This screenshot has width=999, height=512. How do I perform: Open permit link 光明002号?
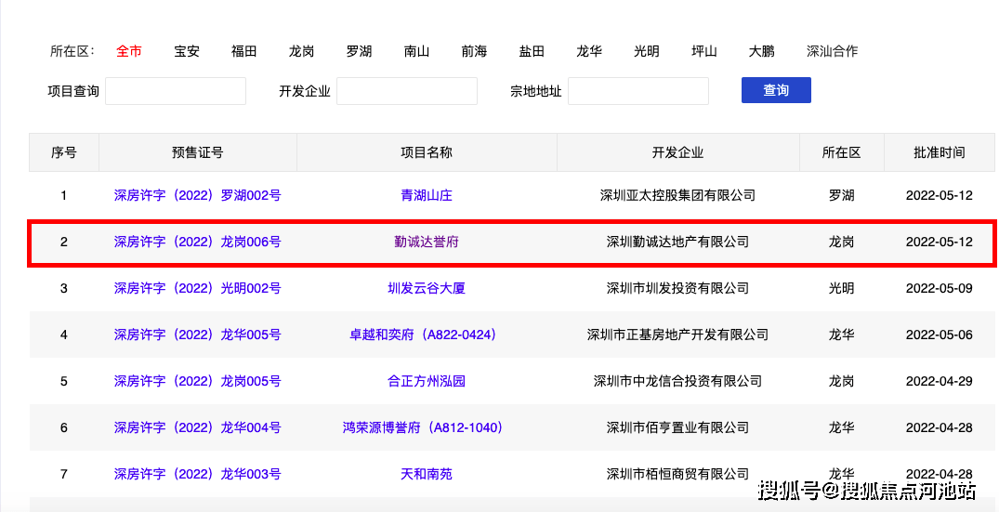(x=198, y=288)
